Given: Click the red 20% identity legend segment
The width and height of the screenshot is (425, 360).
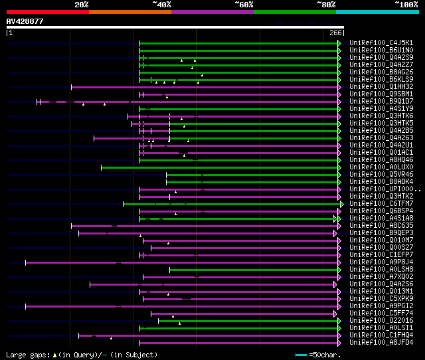Looking at the screenshot, I should tap(48, 12).
